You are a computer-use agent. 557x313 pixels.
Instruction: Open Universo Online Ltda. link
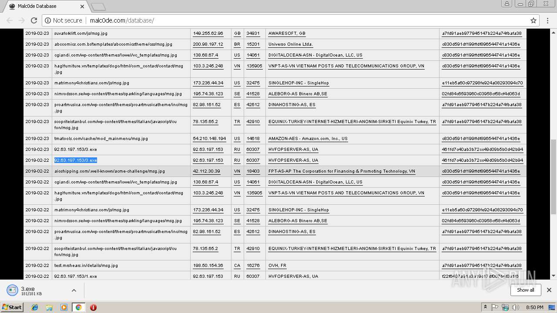click(291, 44)
